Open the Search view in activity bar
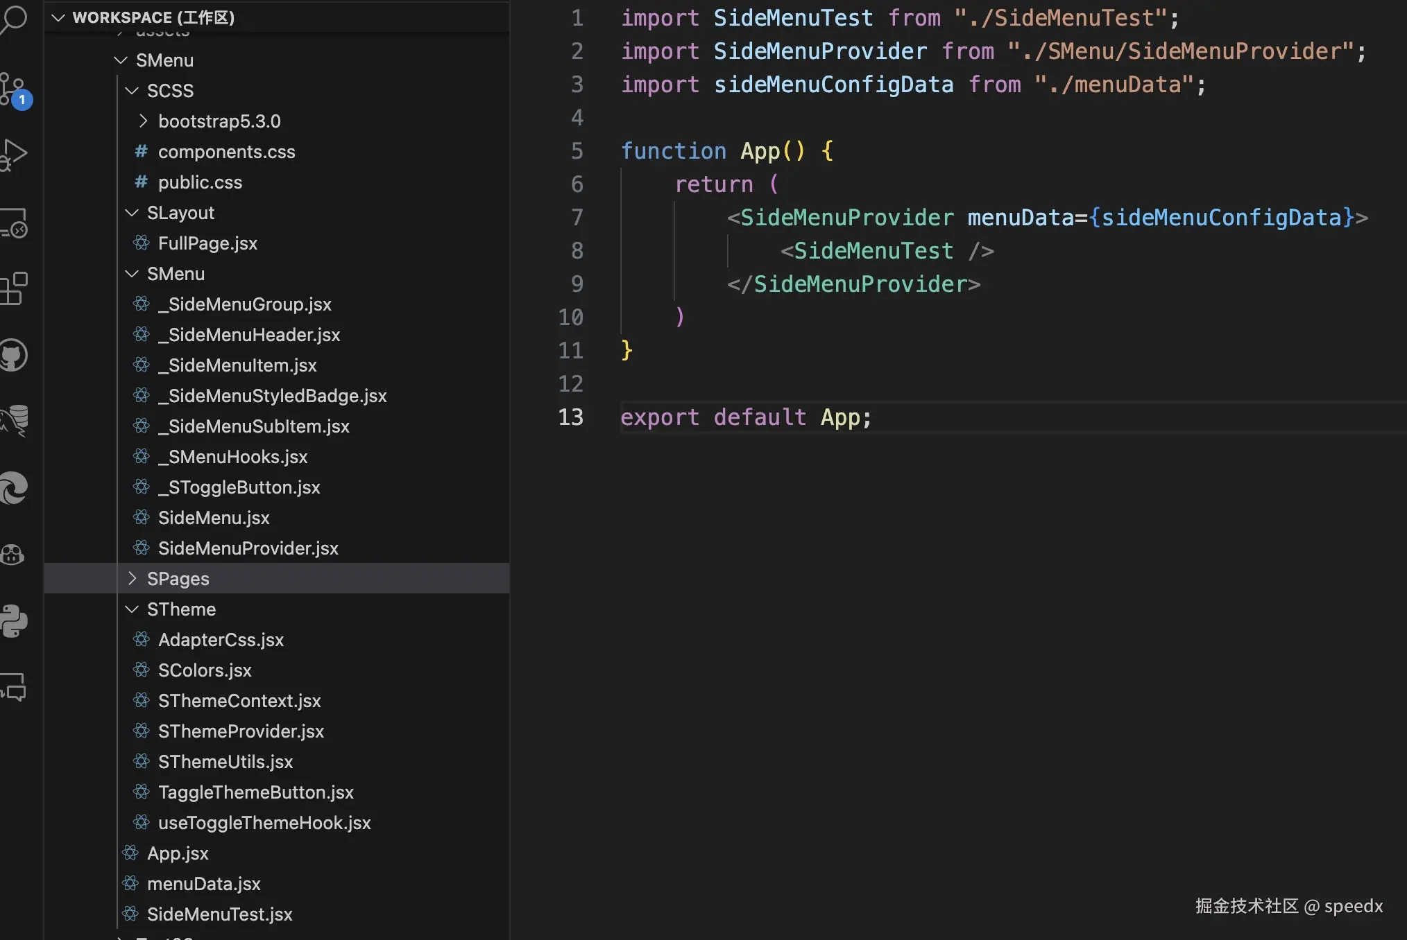Viewport: 1407px width, 940px height. (14, 19)
